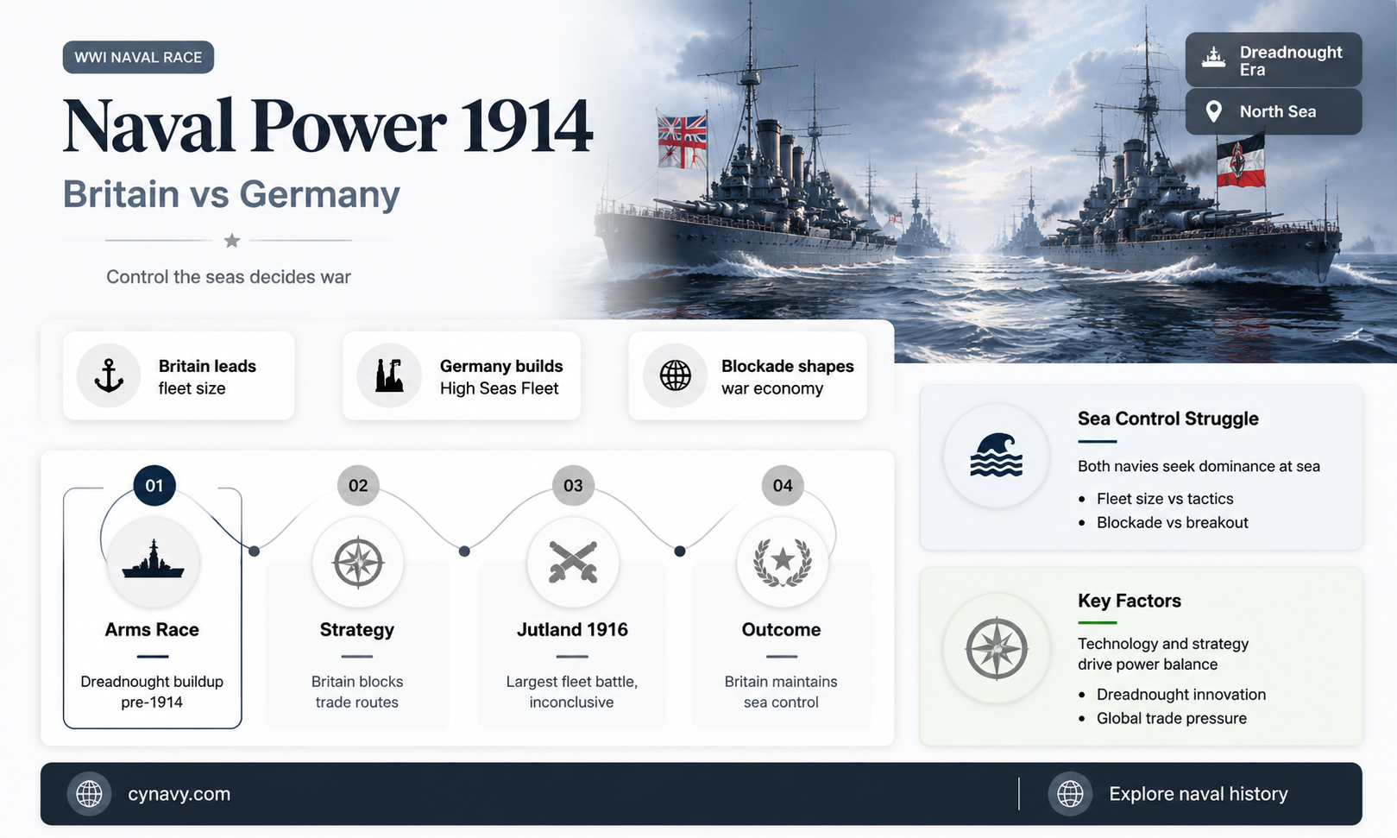The width and height of the screenshot is (1397, 838).
Task: Select step number 01 marker
Action: pyautogui.click(x=154, y=486)
